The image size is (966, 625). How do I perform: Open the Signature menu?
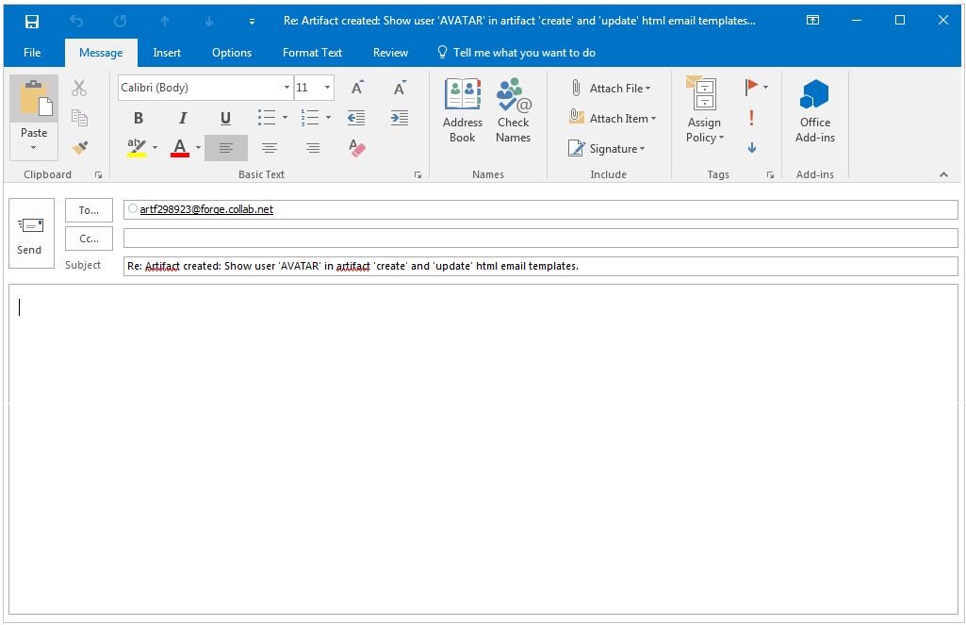(x=606, y=149)
